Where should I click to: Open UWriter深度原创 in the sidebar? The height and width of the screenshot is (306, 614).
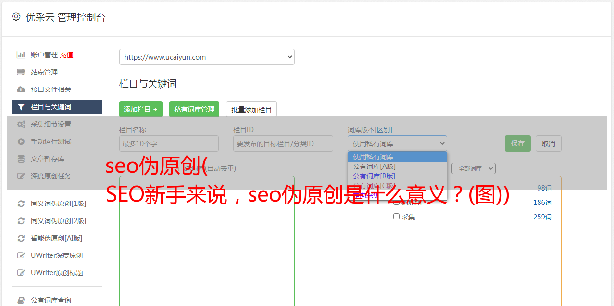(x=57, y=255)
